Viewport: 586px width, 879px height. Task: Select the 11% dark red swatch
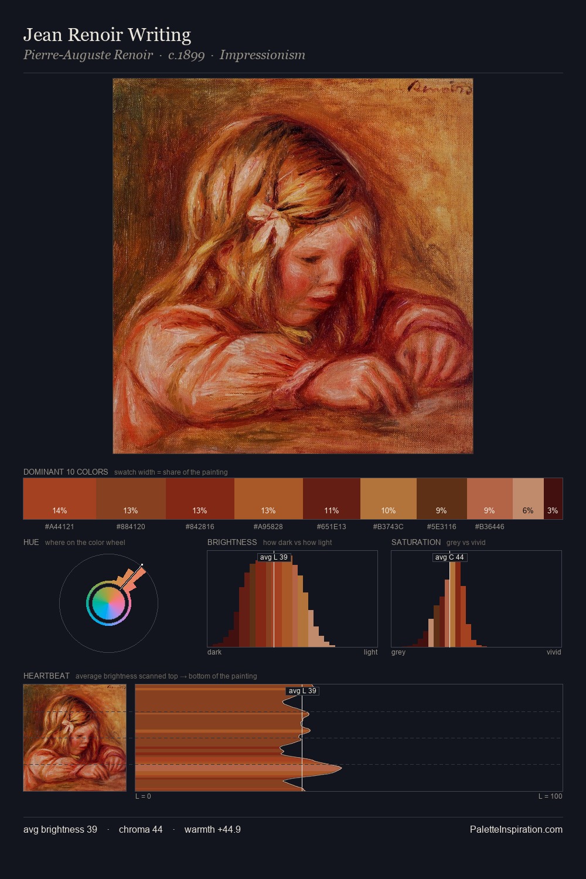tap(332, 499)
